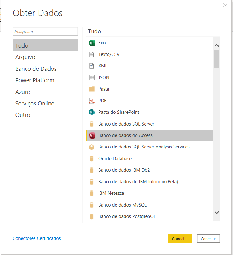Click the Pesquisar search field
The width and height of the screenshot is (233, 256).
45,31
